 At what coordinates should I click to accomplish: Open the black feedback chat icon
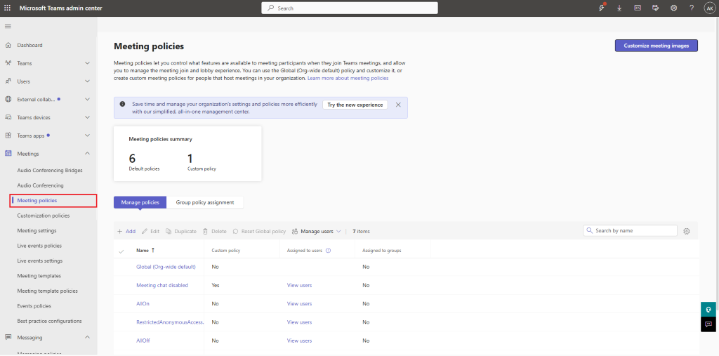708,324
